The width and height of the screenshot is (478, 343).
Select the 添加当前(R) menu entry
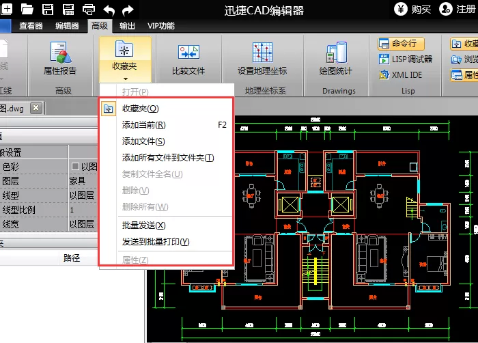tap(166, 125)
